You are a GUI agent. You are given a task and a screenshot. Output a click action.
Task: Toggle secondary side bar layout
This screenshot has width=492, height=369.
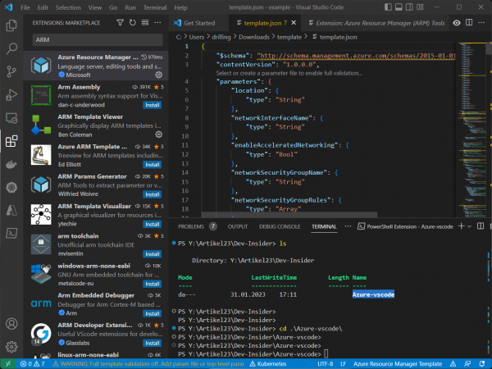pos(409,7)
